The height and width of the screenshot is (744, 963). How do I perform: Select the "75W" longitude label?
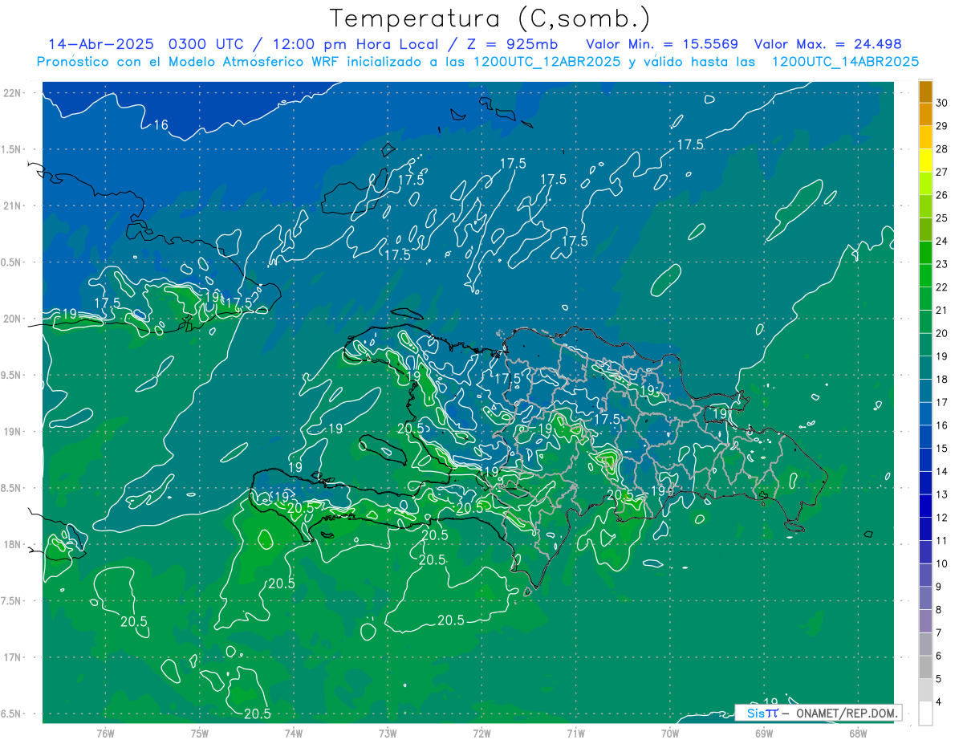[x=200, y=733]
